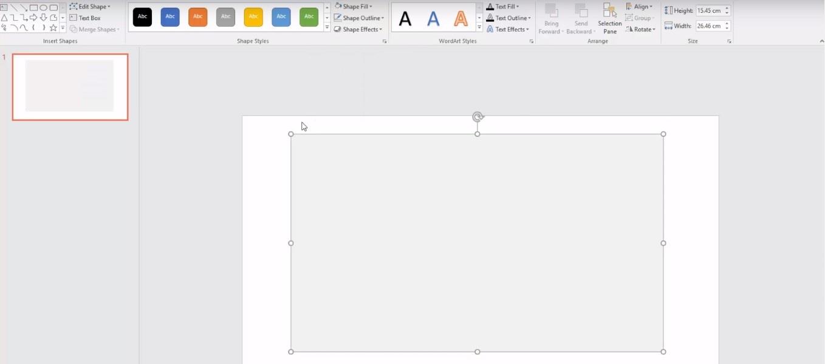Click the Text Box button
The width and height of the screenshot is (825, 364).
(x=85, y=18)
